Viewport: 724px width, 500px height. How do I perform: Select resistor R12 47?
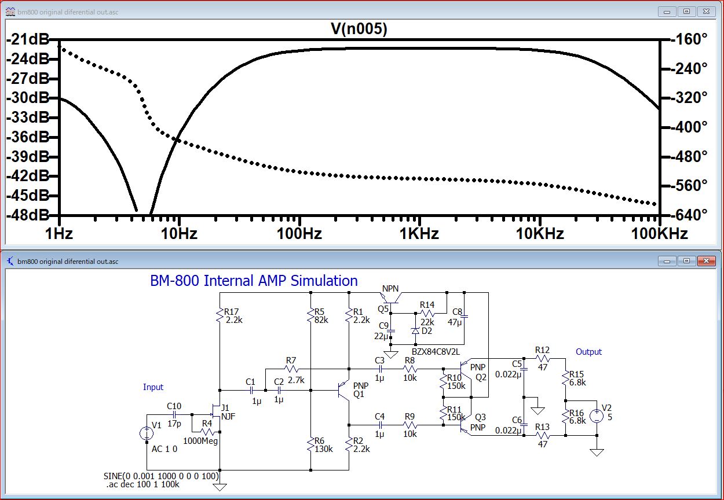coord(543,358)
